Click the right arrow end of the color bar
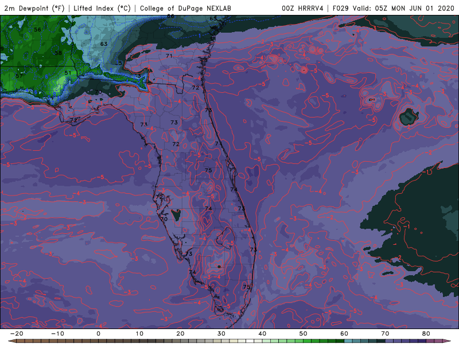459x344 pixels. pos(447,341)
